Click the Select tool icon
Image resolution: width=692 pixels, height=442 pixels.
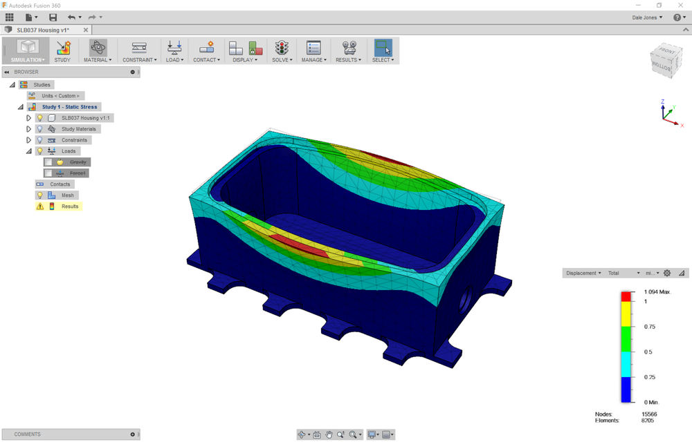click(x=383, y=48)
